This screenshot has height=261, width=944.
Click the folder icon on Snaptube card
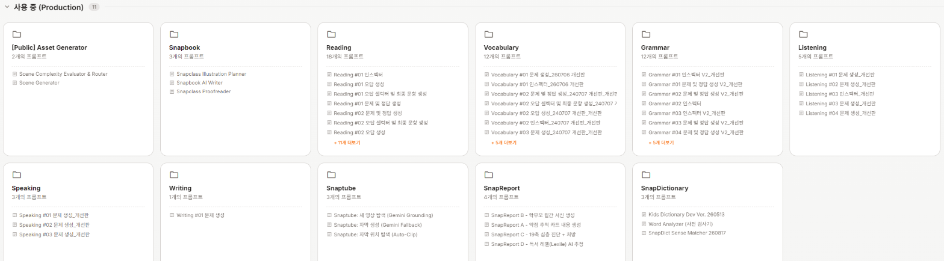coord(331,175)
